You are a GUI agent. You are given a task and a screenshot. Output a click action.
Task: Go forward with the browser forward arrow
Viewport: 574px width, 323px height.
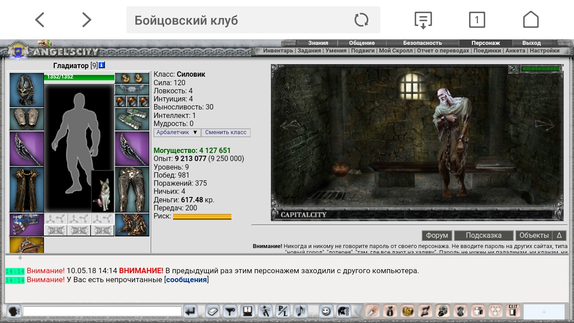(87, 20)
